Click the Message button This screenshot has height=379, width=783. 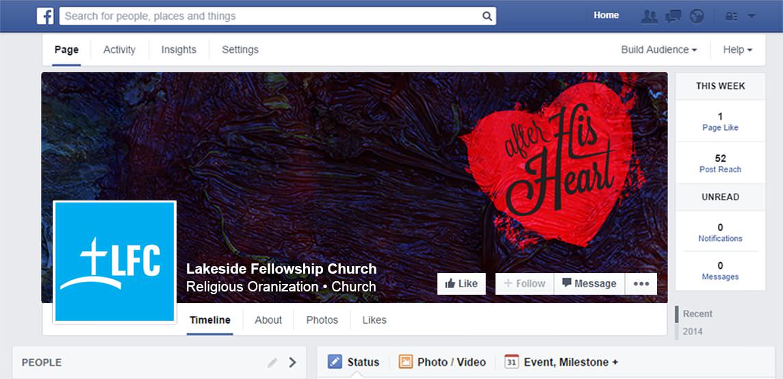click(x=589, y=284)
